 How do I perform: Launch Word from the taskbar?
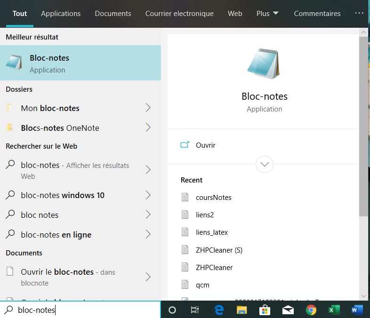tap(357, 310)
